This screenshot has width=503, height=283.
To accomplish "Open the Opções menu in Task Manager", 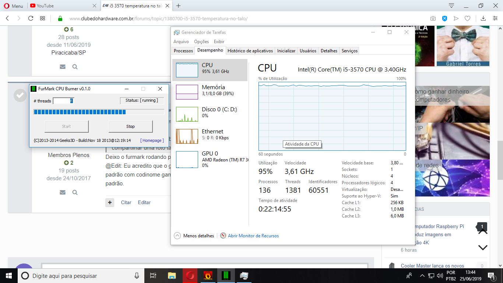I will click(x=201, y=42).
